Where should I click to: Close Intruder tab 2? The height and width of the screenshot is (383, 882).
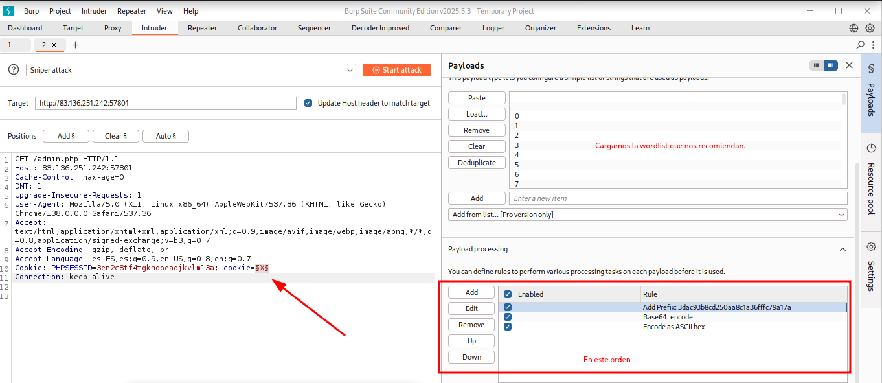coord(54,45)
